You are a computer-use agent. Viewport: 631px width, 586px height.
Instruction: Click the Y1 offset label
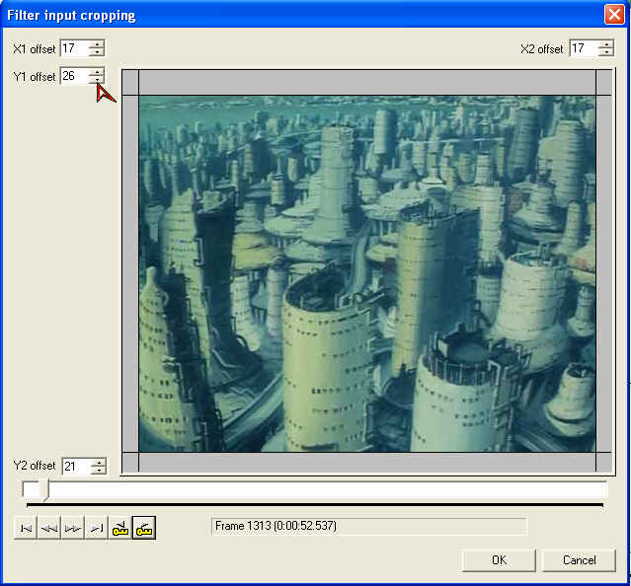(x=35, y=76)
